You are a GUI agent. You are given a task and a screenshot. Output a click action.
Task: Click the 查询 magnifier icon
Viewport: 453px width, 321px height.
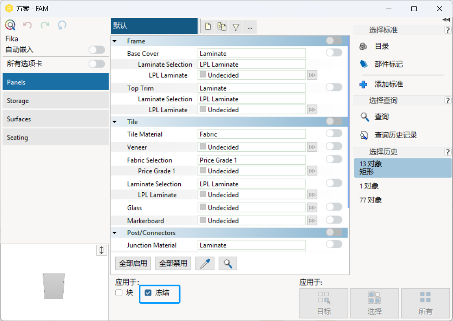pyautogui.click(x=365, y=117)
